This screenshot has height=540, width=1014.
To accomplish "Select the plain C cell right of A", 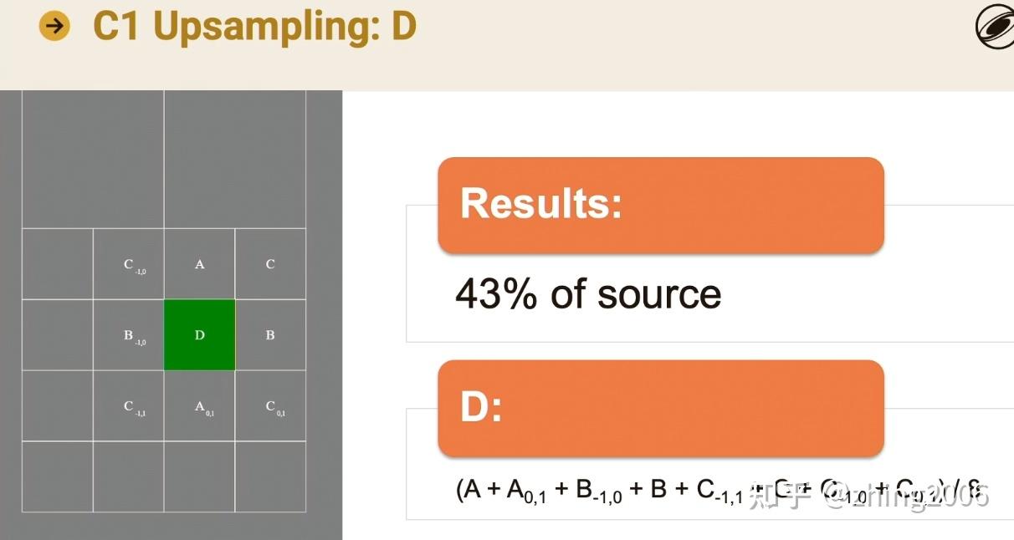I will pos(270,264).
